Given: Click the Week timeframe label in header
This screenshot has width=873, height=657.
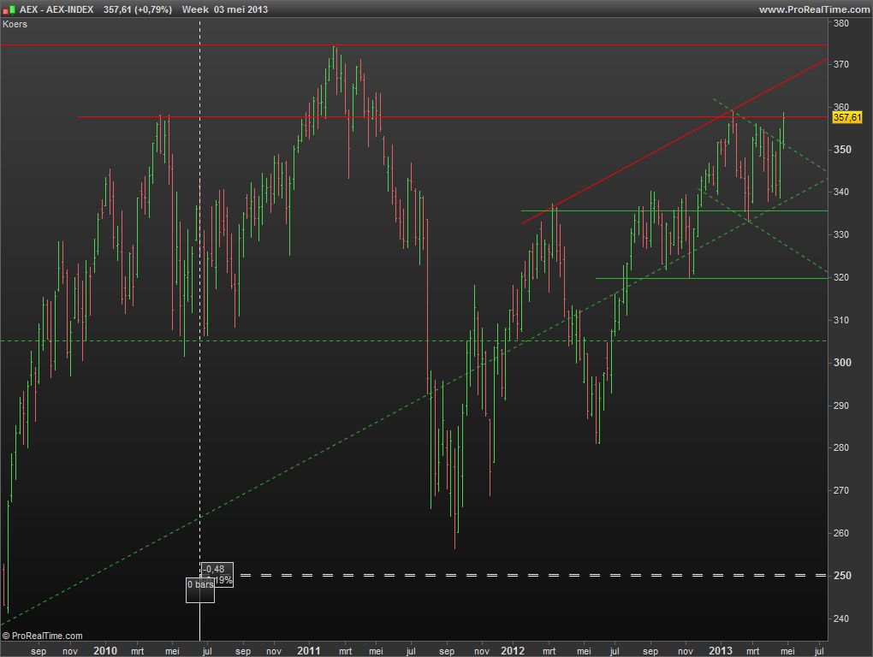Looking at the screenshot, I should [x=196, y=9].
